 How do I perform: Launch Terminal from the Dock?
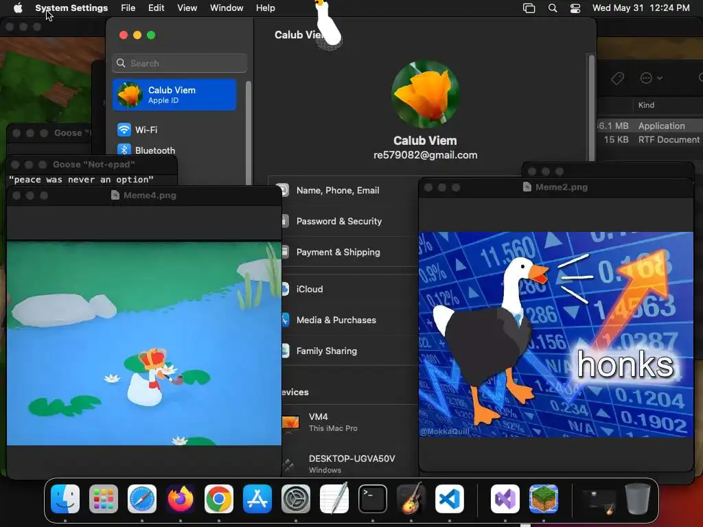click(x=373, y=499)
